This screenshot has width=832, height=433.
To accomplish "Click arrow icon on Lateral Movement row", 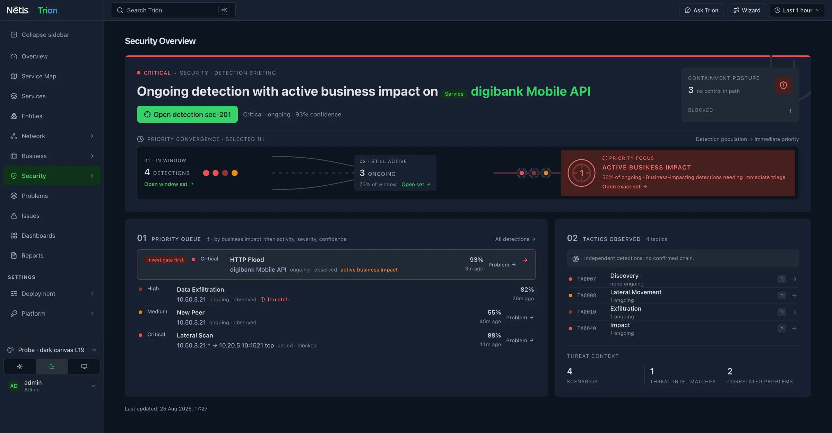I will pyautogui.click(x=794, y=295).
